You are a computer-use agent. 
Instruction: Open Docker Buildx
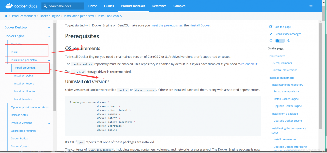point(19,138)
